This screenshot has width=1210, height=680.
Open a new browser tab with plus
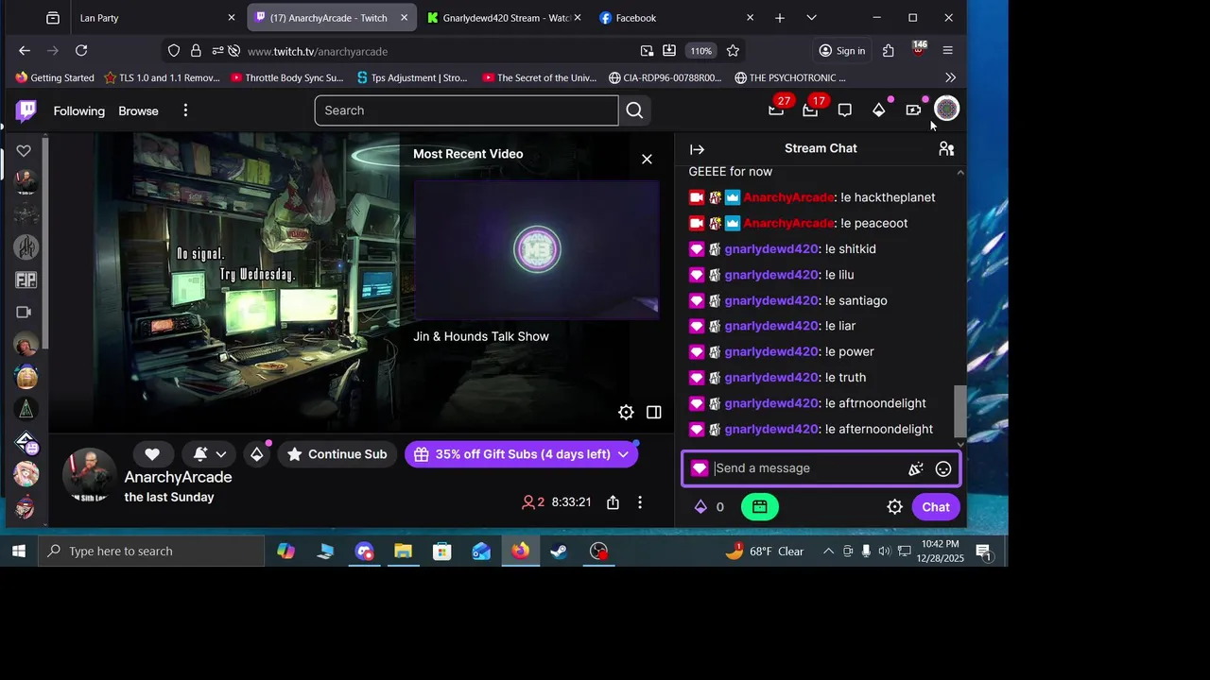pos(780,18)
